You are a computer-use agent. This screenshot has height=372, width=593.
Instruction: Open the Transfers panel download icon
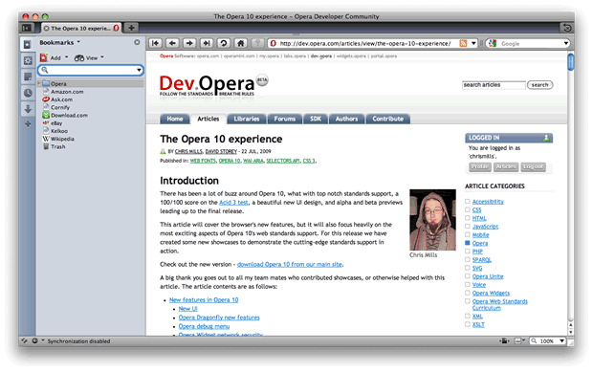[28, 109]
